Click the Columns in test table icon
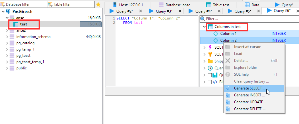 210,27
